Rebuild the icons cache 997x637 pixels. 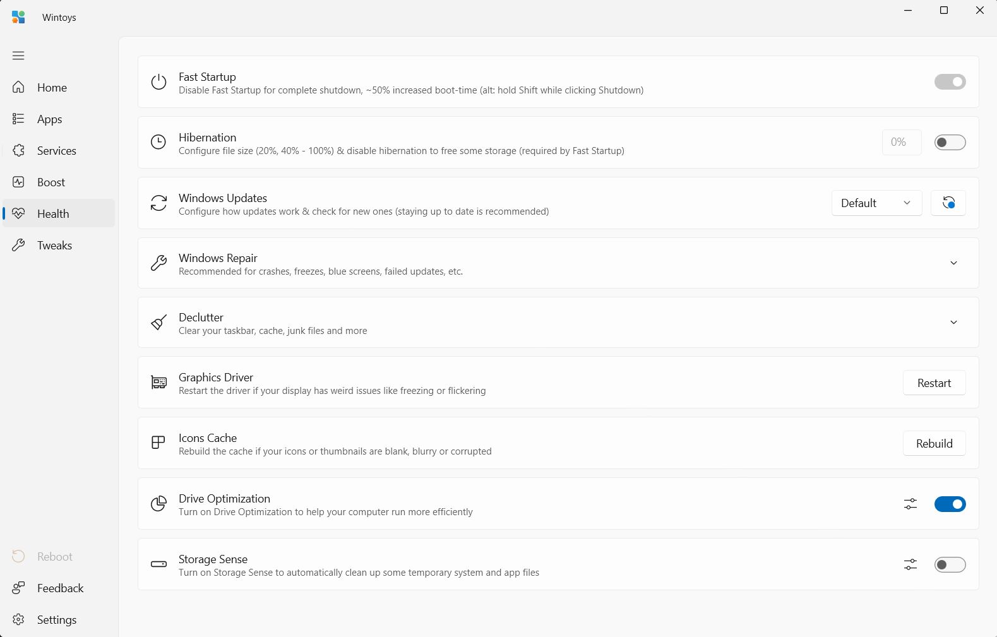(x=934, y=443)
